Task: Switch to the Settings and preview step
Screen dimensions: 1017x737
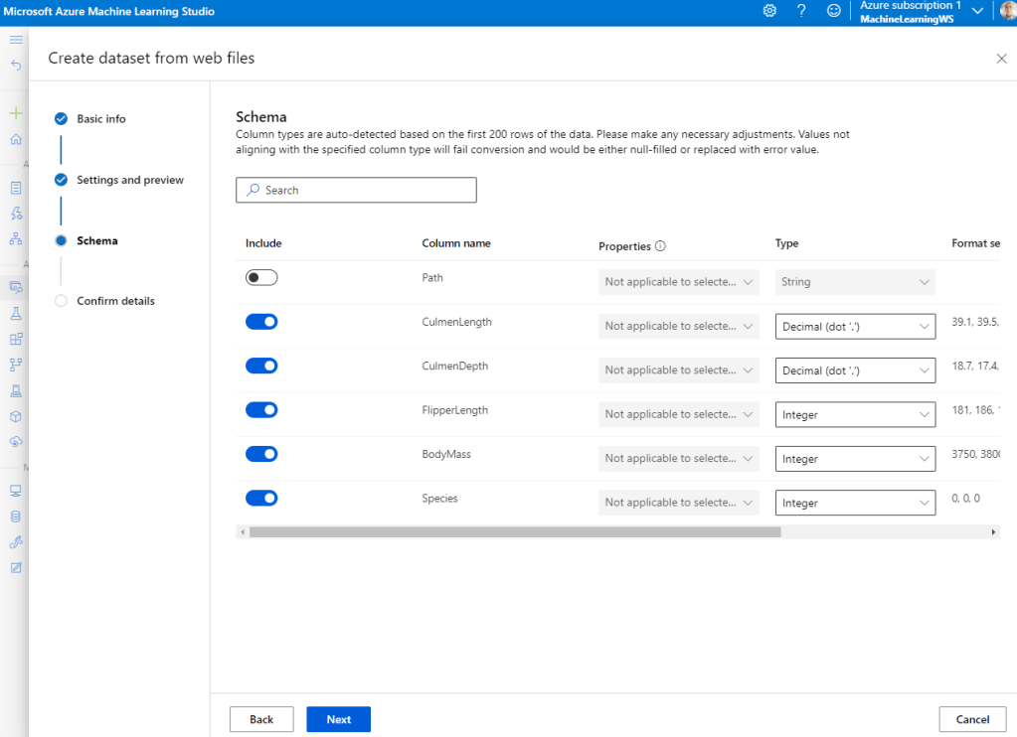Action: [129, 180]
